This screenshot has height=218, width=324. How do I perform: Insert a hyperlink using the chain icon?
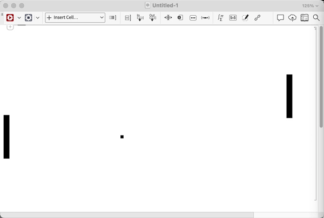point(258,17)
